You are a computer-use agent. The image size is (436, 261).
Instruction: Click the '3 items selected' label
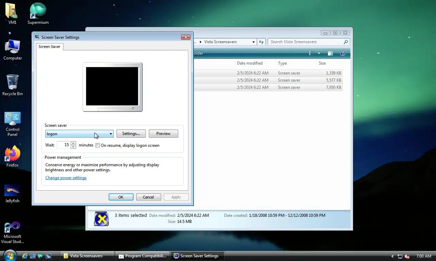pos(131,215)
